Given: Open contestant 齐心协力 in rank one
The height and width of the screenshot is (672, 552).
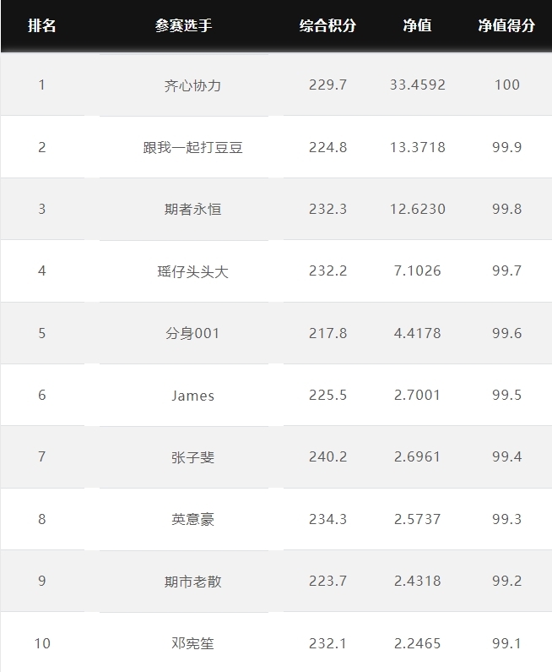Looking at the screenshot, I should (192, 85).
